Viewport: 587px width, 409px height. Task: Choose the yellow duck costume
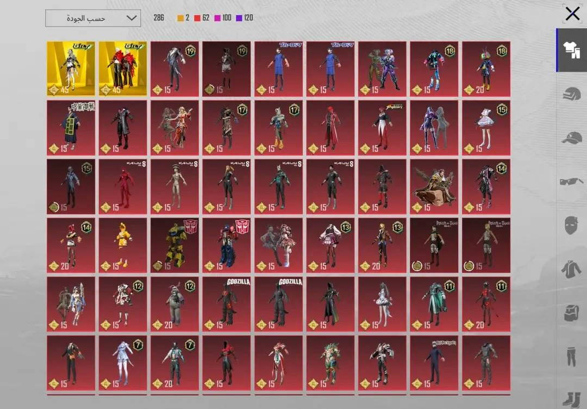pos(123,245)
